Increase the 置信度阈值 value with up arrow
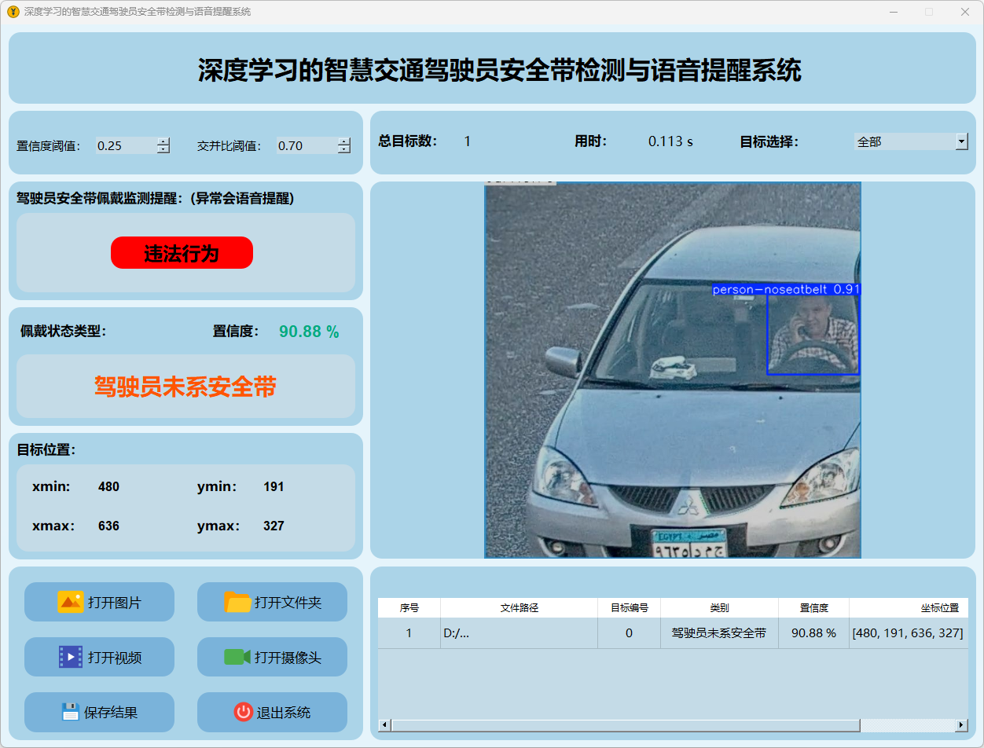984x748 pixels. coord(163,141)
